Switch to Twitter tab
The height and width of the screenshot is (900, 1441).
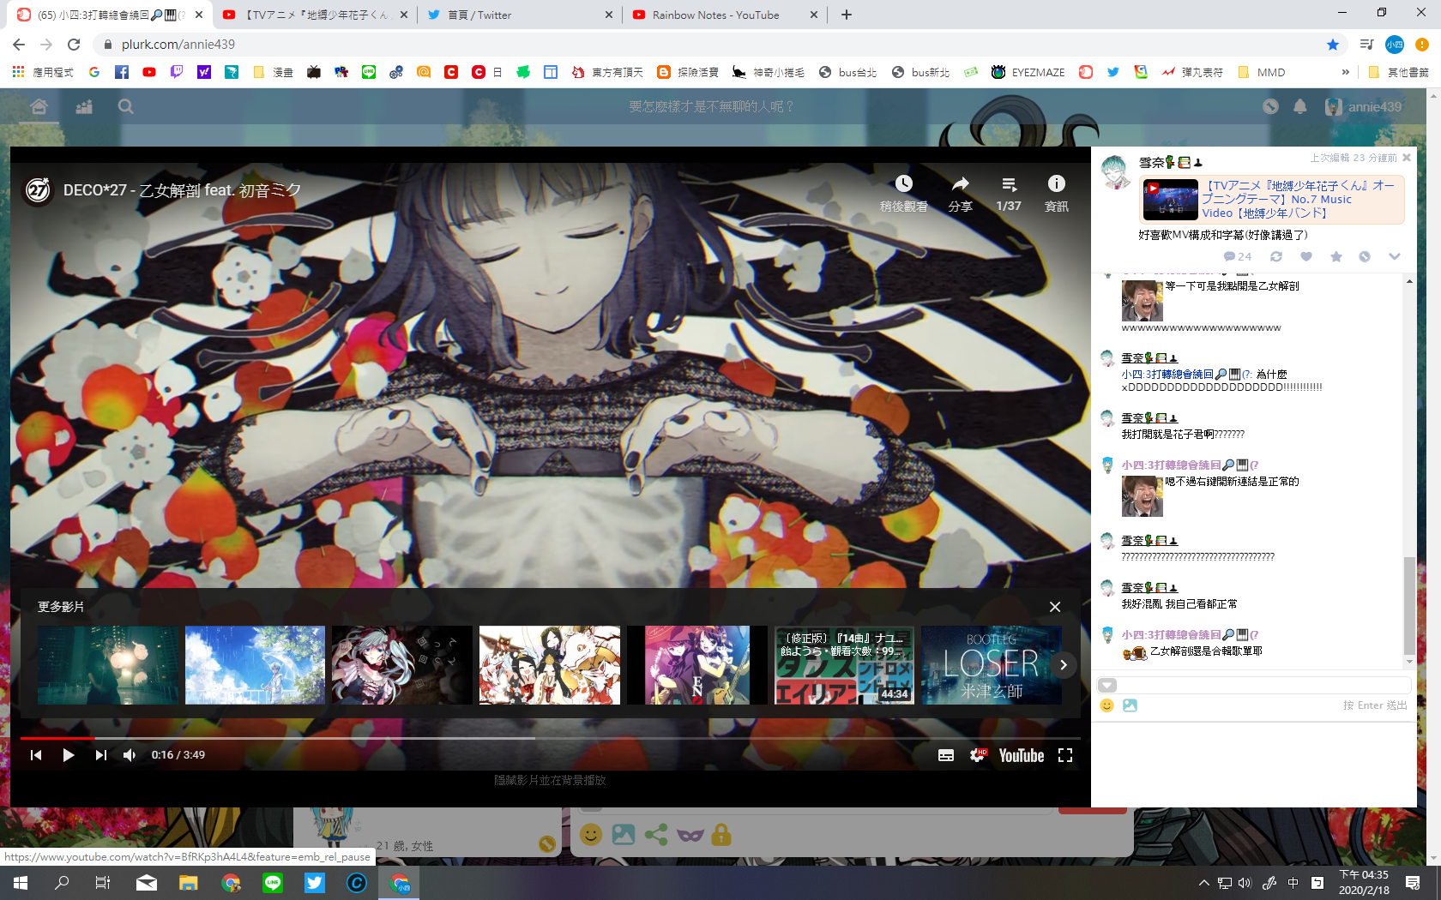[x=519, y=15]
